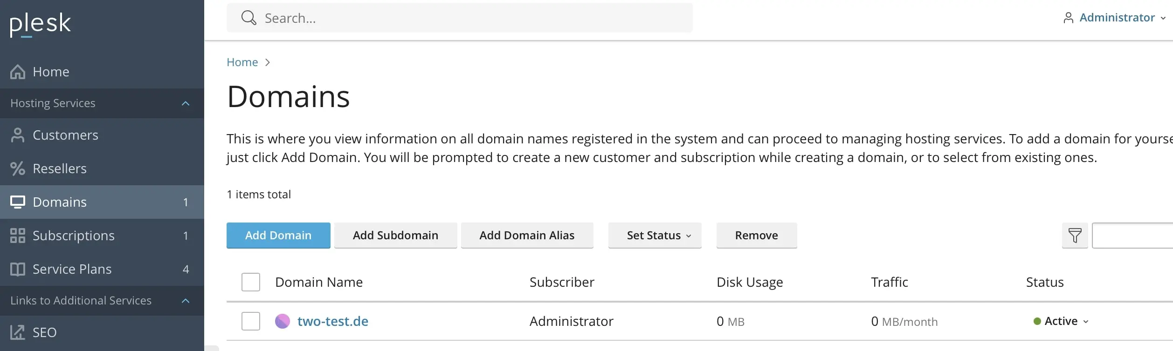
Task: Check the select-all checkbox in the table header
Action: pyautogui.click(x=251, y=282)
